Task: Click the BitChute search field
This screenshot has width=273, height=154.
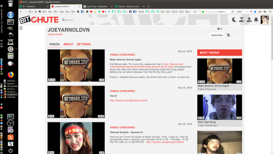Action: (83, 20)
